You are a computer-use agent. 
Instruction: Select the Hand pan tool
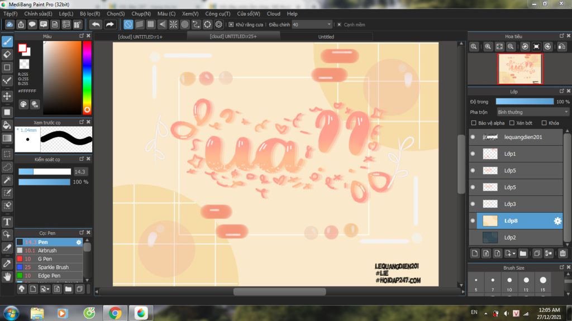7,276
